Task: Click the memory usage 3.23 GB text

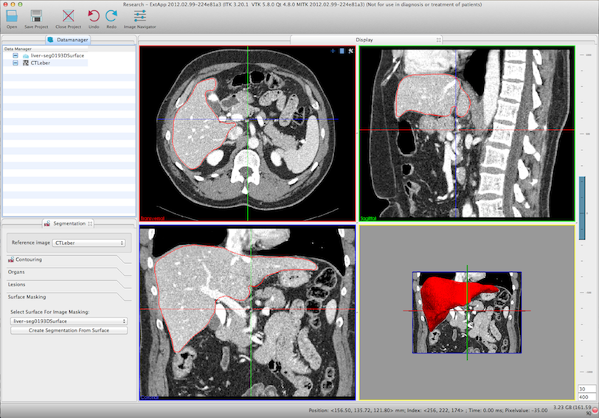Action: tap(572, 408)
